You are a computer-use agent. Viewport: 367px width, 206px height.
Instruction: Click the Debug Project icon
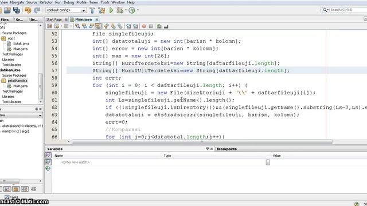click(120, 10)
